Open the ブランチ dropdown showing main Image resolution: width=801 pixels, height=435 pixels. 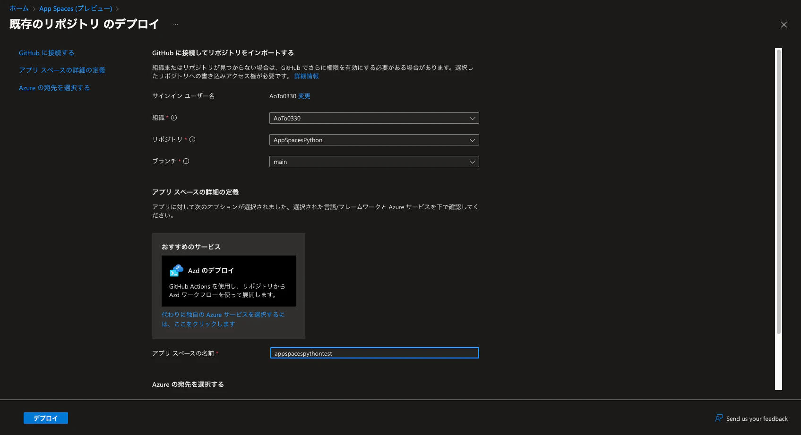(x=374, y=162)
